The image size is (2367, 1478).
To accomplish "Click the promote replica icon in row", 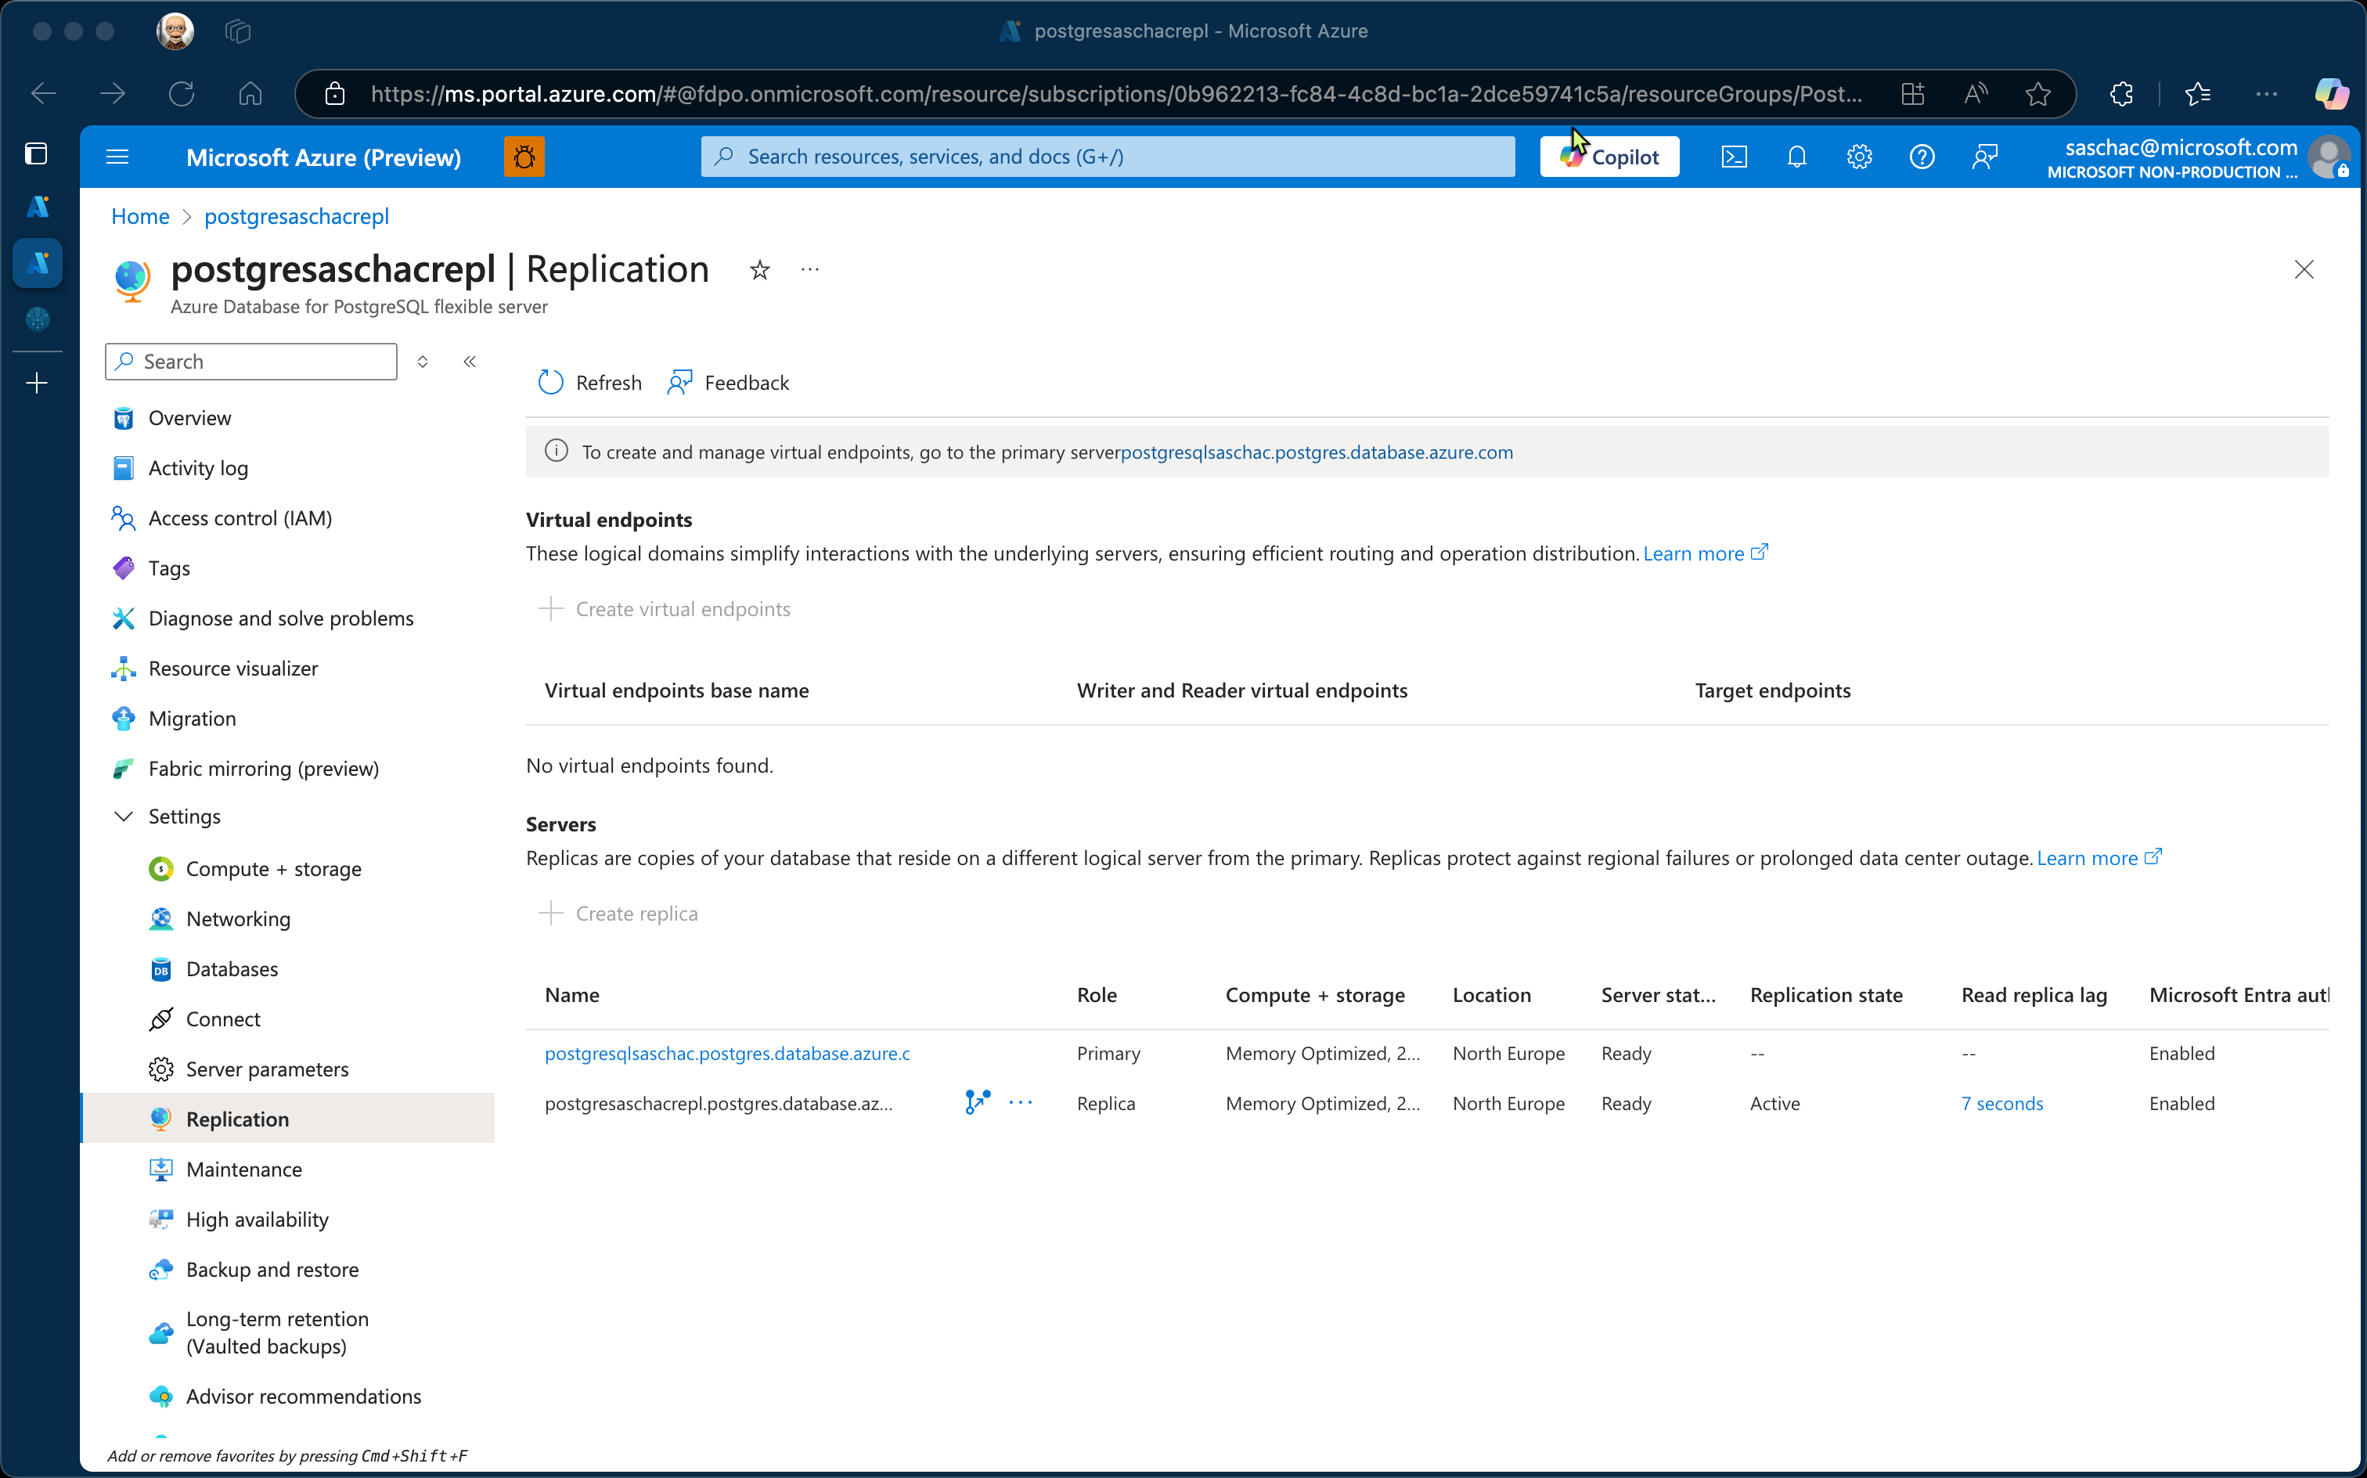I will click(x=978, y=1103).
